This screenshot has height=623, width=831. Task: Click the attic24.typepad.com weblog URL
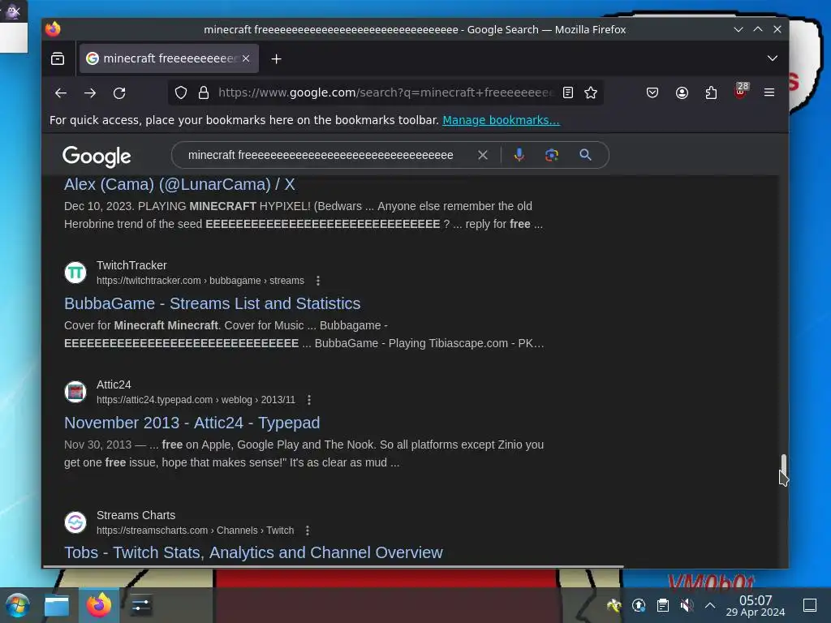(x=196, y=400)
